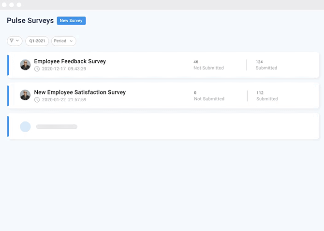Select the timestamp 2020-12-17 09:43:29

pos(64,69)
